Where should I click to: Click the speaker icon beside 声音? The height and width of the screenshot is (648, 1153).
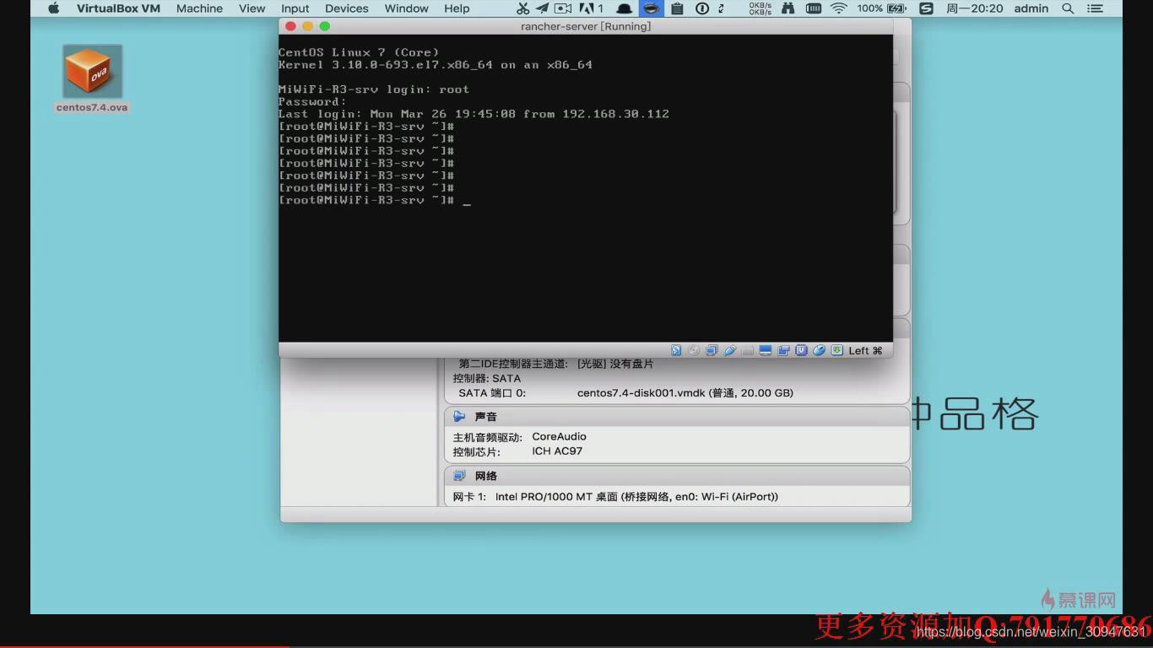459,417
